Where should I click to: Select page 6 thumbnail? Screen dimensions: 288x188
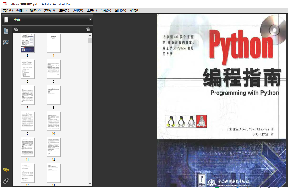coord(54,69)
